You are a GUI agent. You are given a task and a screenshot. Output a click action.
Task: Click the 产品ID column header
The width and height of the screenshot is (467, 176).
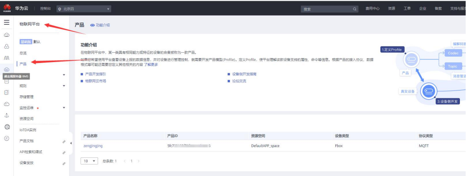(173, 136)
